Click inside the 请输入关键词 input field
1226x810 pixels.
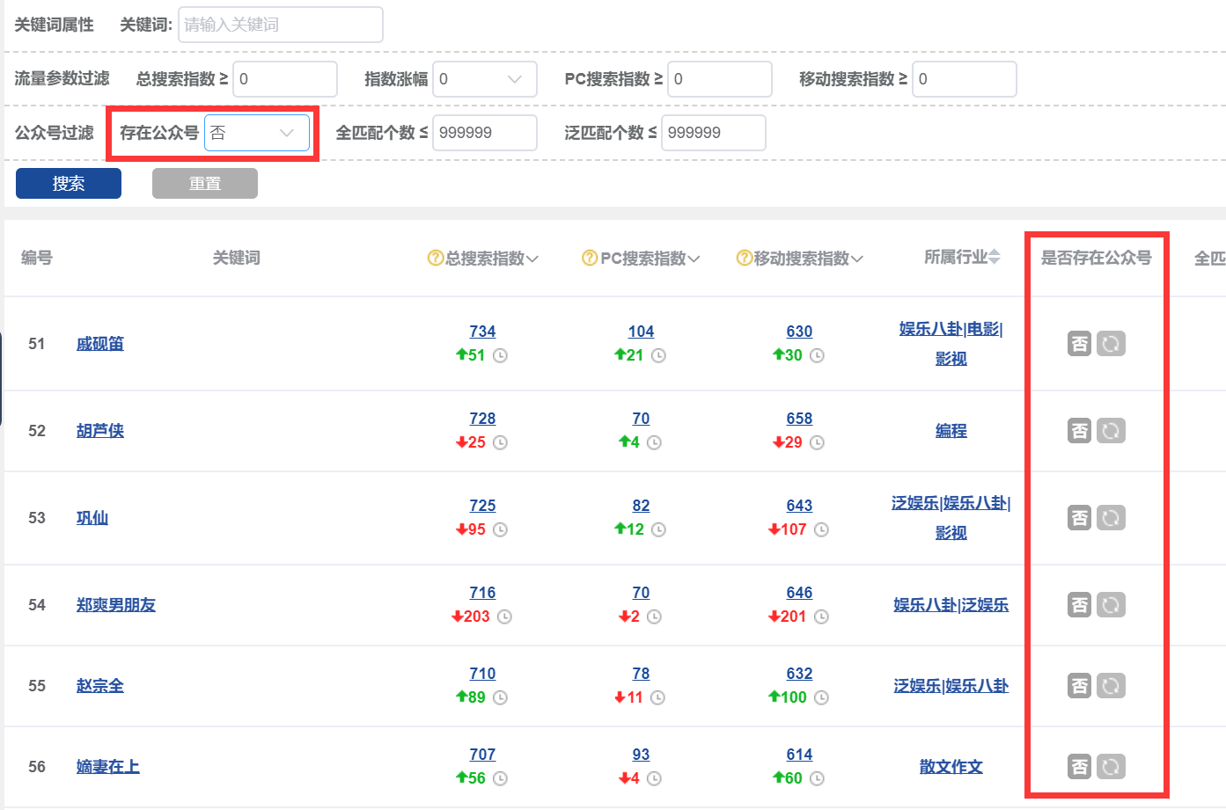(x=280, y=25)
